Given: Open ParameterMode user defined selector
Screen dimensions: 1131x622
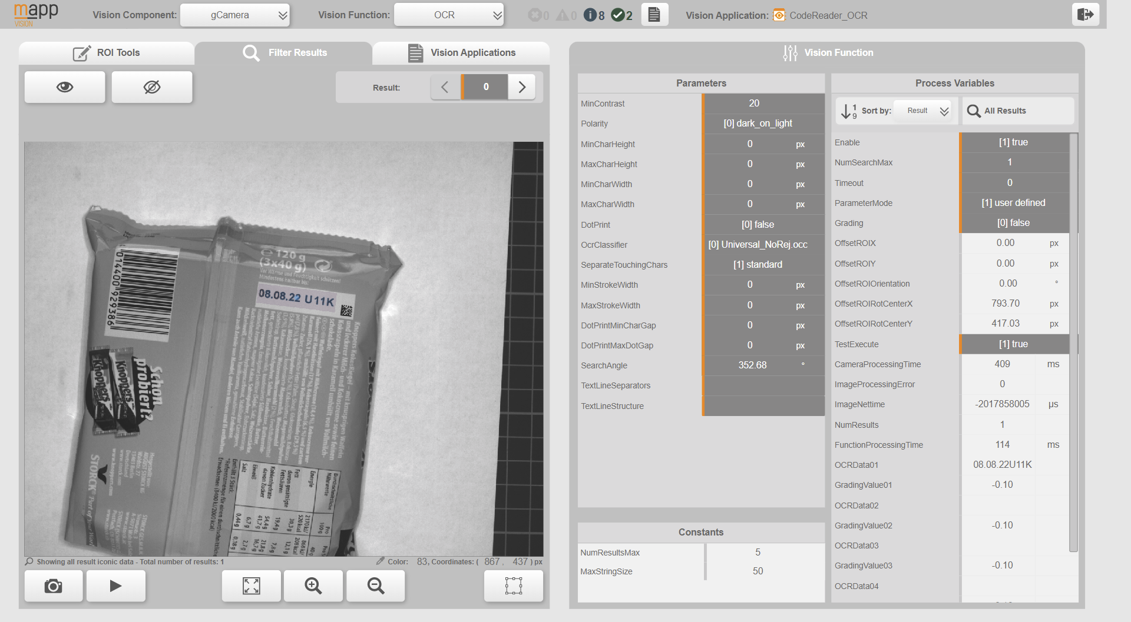Looking at the screenshot, I should (1014, 203).
